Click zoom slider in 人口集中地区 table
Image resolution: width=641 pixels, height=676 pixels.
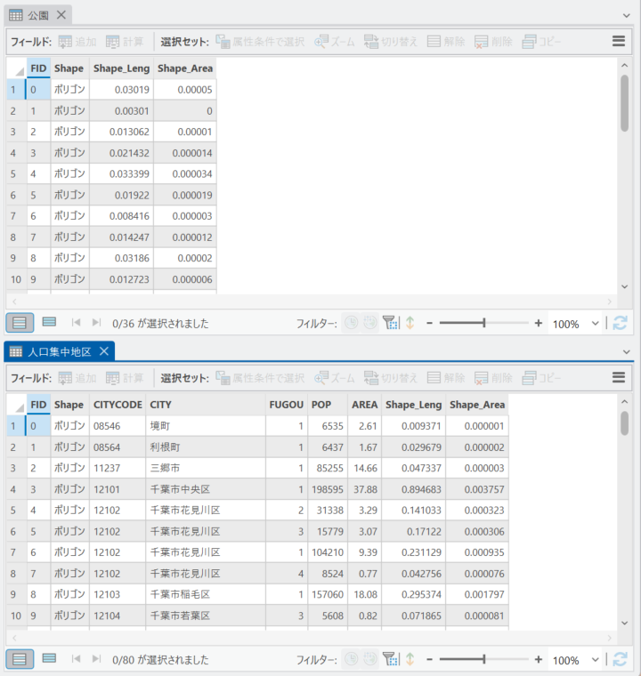pos(483,659)
